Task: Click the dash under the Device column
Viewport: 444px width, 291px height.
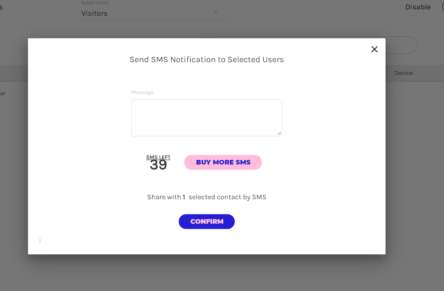Action: click(x=393, y=93)
